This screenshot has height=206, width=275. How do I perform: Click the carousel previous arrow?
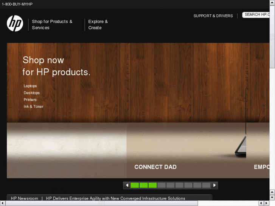pyautogui.click(x=127, y=185)
